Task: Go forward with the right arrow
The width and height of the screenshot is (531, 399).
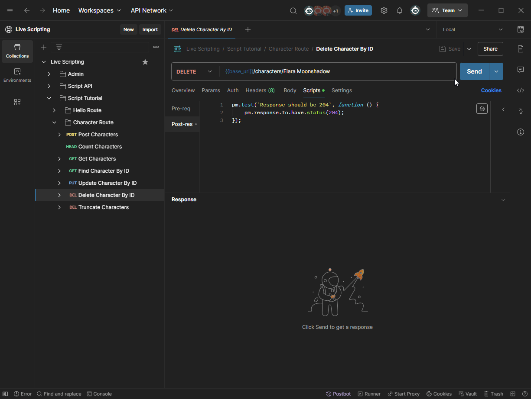Action: tap(42, 10)
